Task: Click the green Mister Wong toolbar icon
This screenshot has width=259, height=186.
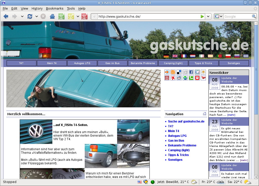Action: coord(61,16)
